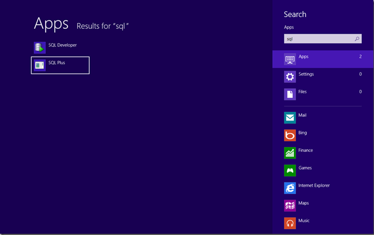Click the Apps result count 2

pos(360,57)
